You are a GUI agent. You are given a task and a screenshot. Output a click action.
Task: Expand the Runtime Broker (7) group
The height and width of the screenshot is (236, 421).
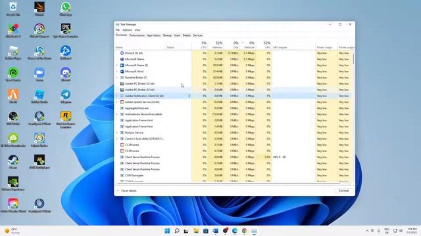pyautogui.click(x=117, y=77)
